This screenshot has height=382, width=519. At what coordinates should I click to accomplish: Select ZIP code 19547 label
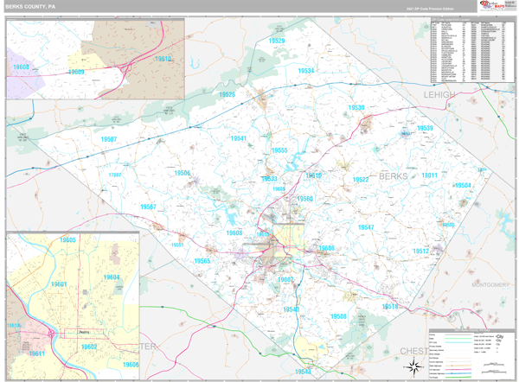click(x=366, y=227)
